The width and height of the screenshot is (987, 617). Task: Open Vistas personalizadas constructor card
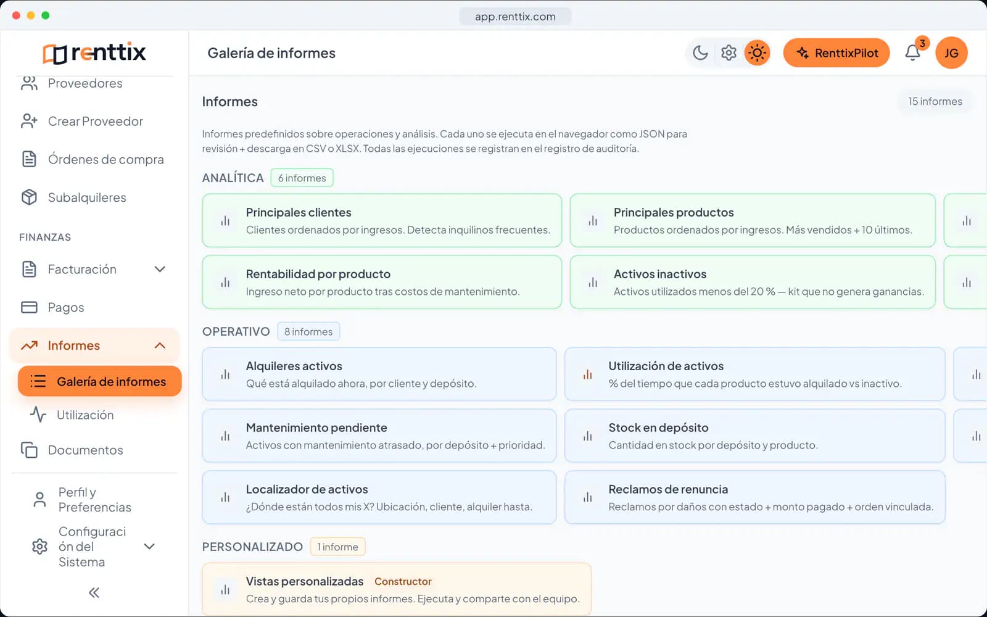point(397,589)
